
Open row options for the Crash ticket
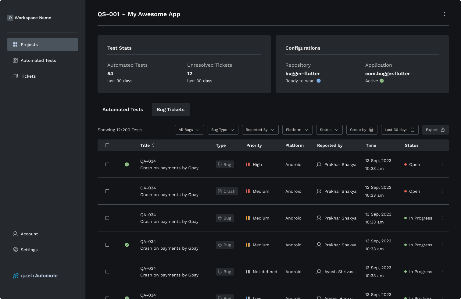pos(442,191)
